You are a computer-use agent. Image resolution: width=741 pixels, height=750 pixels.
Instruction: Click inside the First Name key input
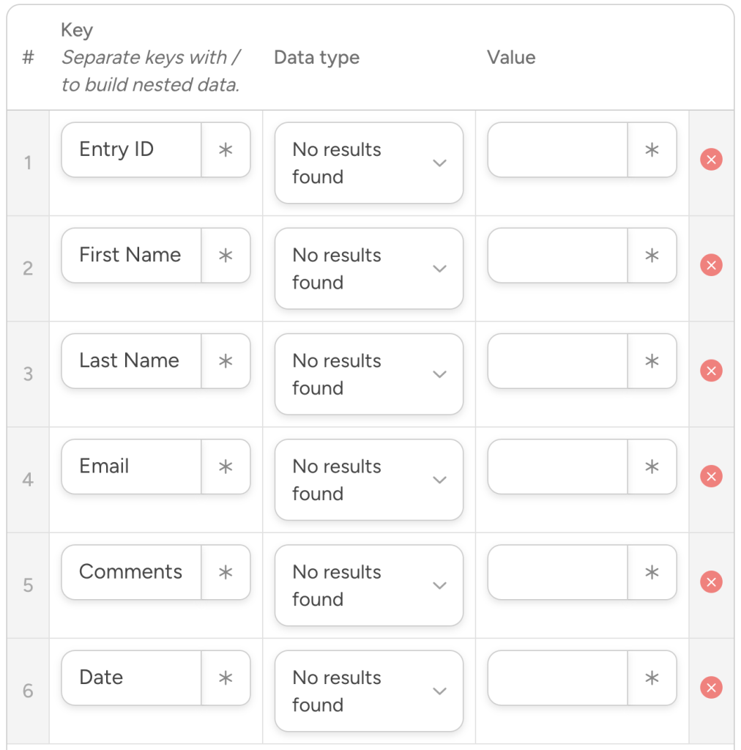130,255
